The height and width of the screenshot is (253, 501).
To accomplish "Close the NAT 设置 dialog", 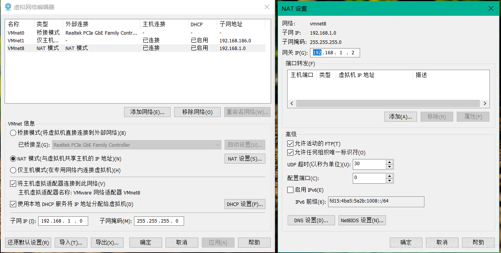I will point(491,8).
